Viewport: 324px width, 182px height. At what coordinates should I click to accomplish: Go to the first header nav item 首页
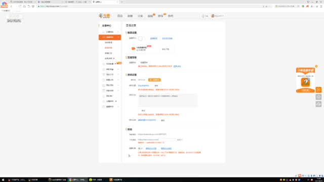point(120,16)
